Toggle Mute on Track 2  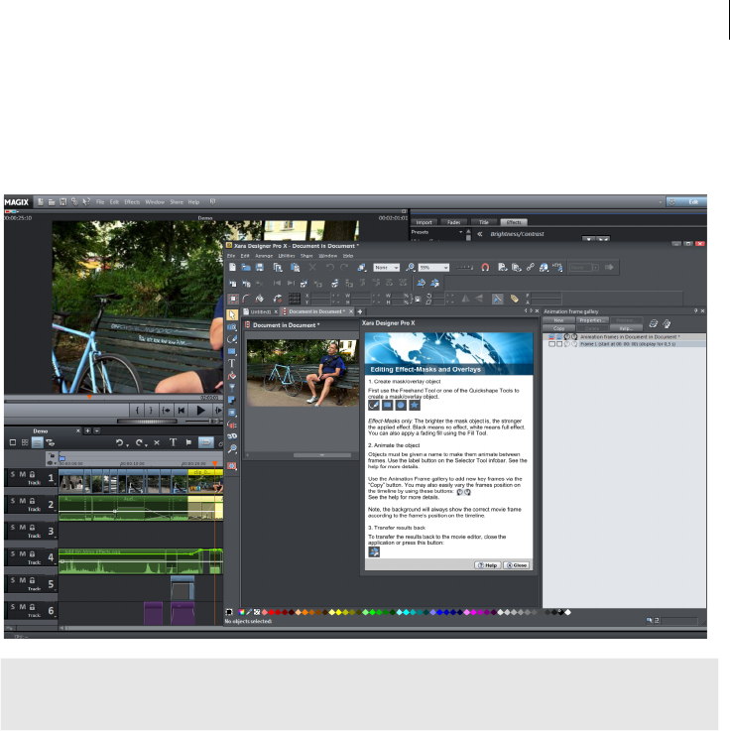[x=23, y=501]
